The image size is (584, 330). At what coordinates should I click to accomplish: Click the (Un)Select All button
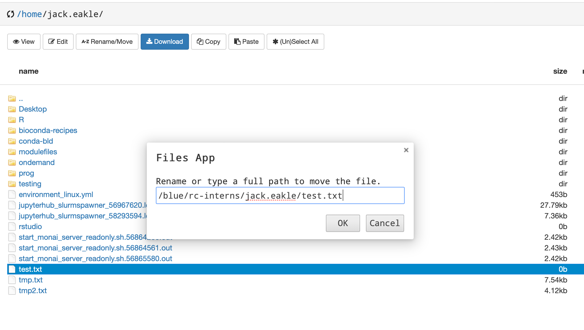click(x=295, y=42)
